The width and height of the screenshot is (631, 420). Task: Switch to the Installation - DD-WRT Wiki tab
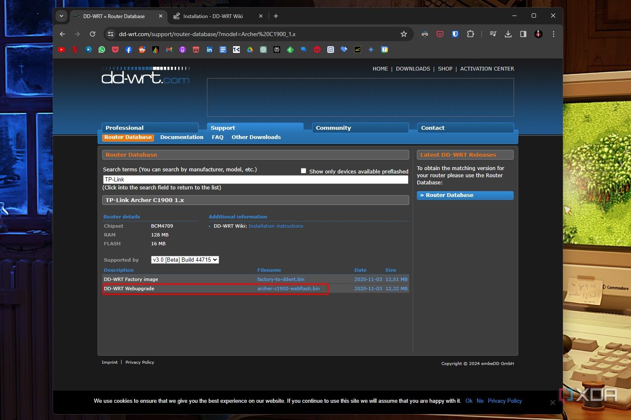click(x=213, y=16)
